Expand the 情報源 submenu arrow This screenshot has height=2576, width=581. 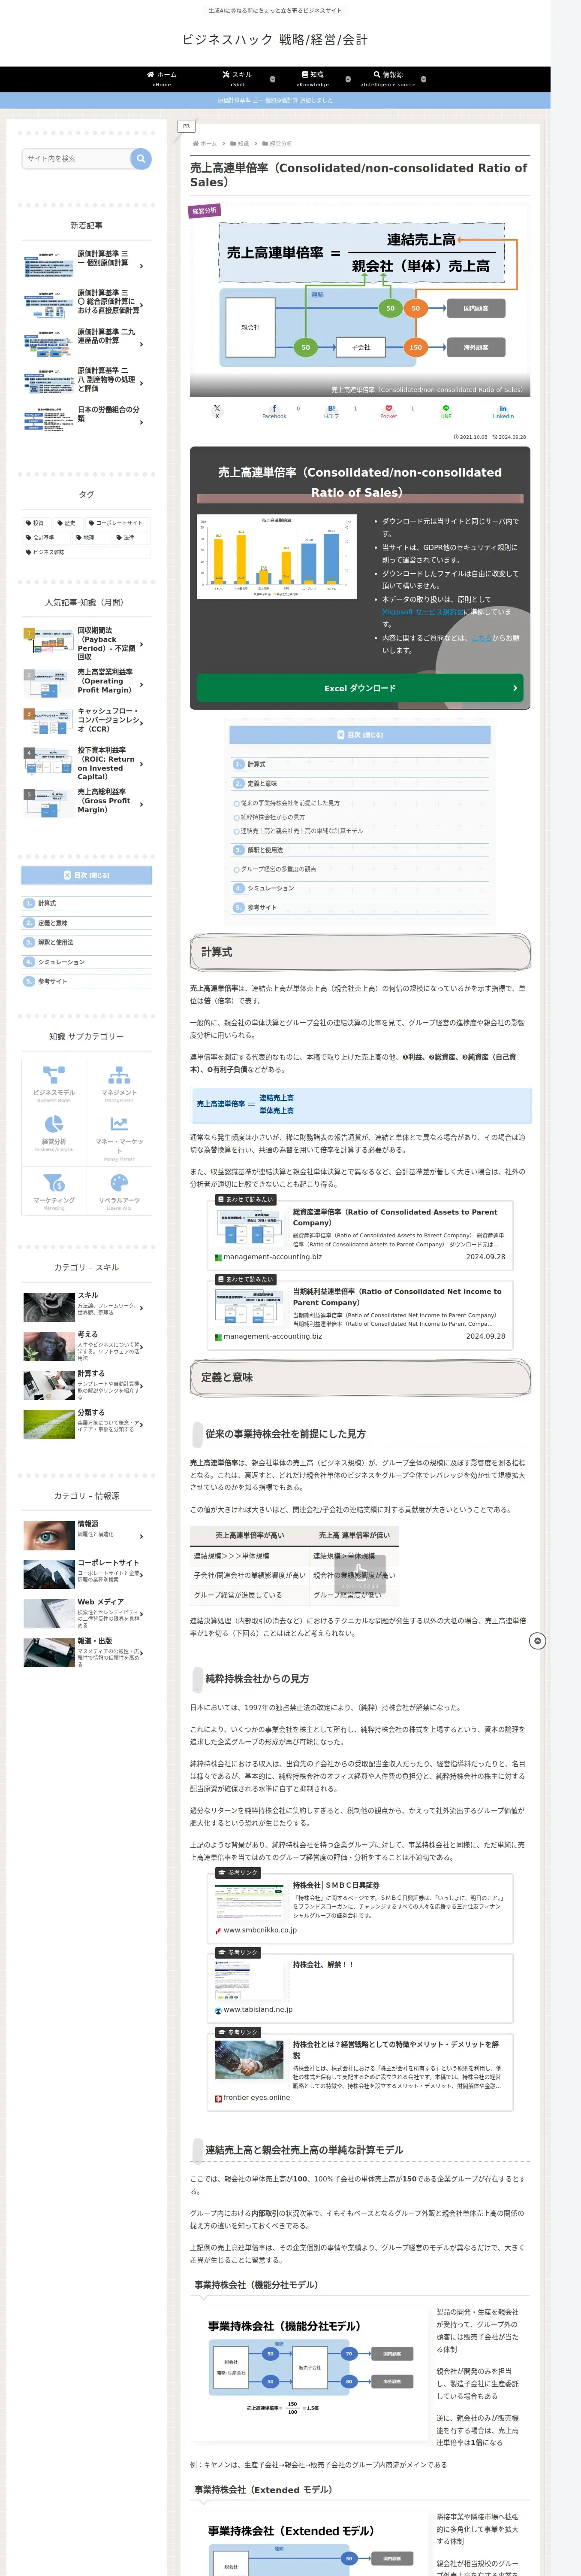tap(423, 79)
